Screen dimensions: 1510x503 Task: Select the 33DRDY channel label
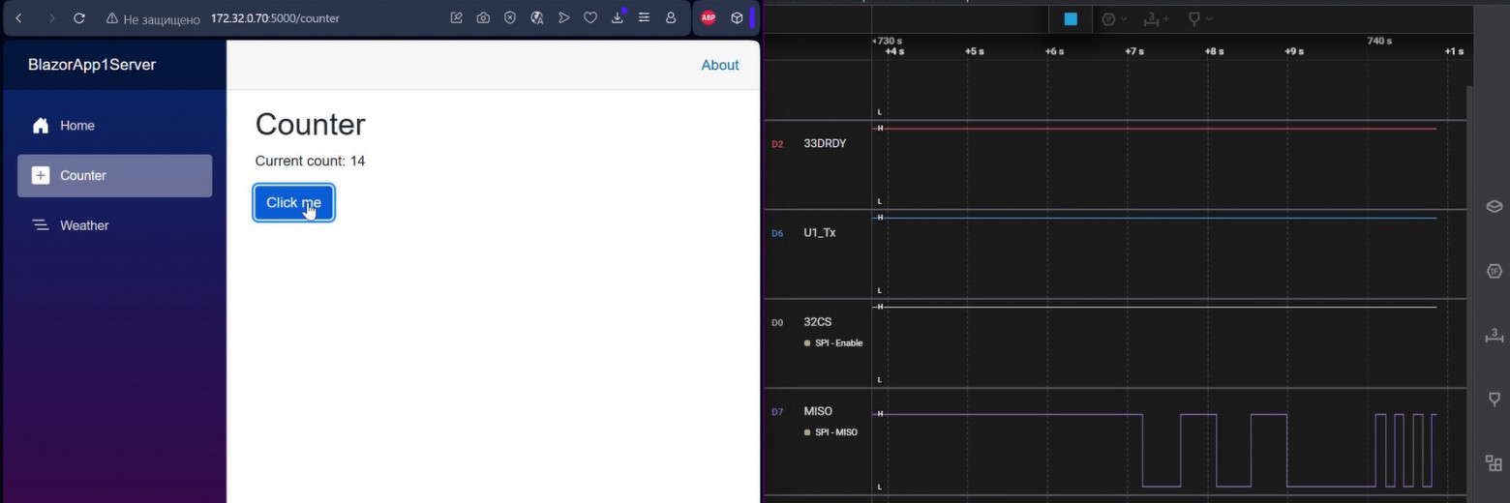coord(825,144)
